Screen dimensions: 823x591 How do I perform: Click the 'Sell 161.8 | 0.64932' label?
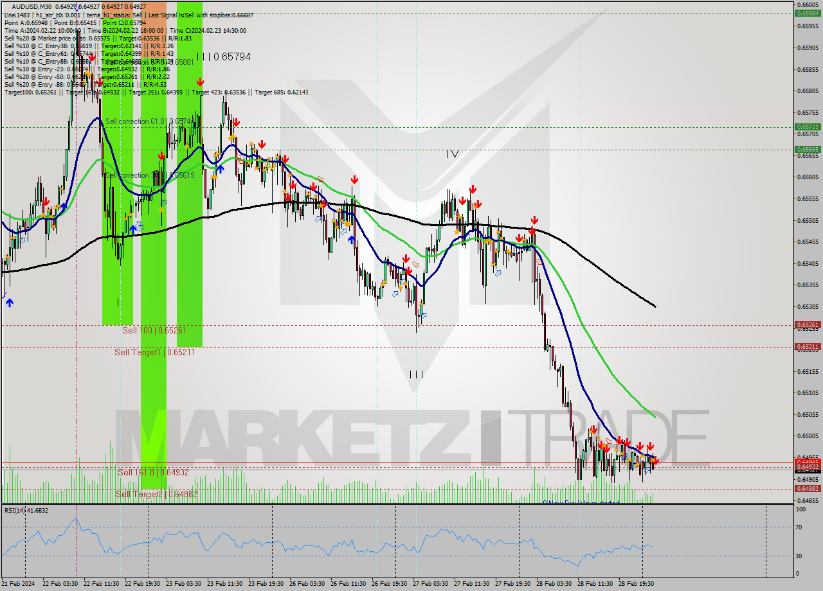pyautogui.click(x=153, y=472)
